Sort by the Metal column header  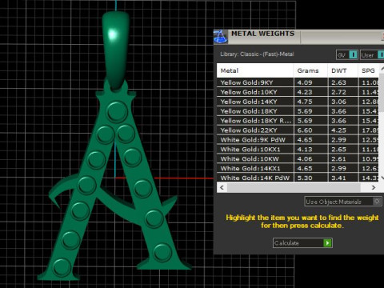pos(255,70)
